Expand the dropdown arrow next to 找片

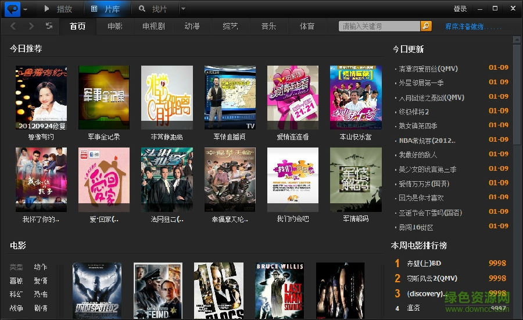pos(183,9)
